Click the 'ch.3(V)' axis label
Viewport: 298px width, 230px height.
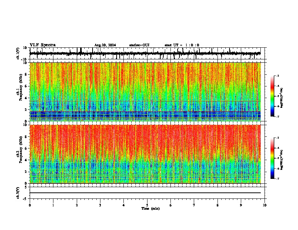coord(18,193)
